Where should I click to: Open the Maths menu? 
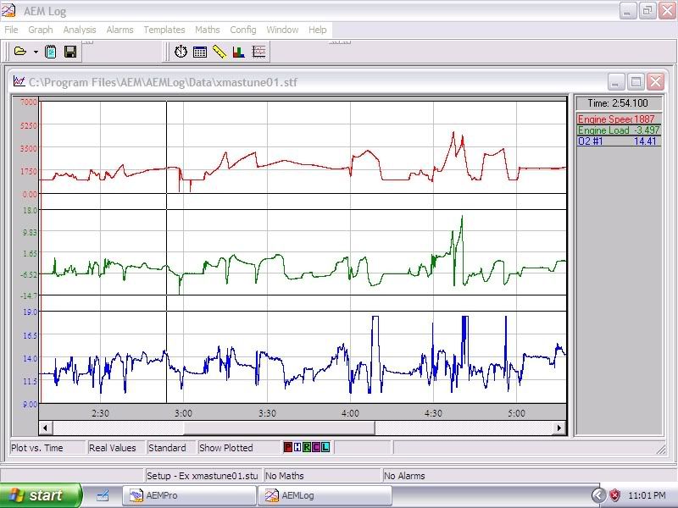click(x=208, y=30)
